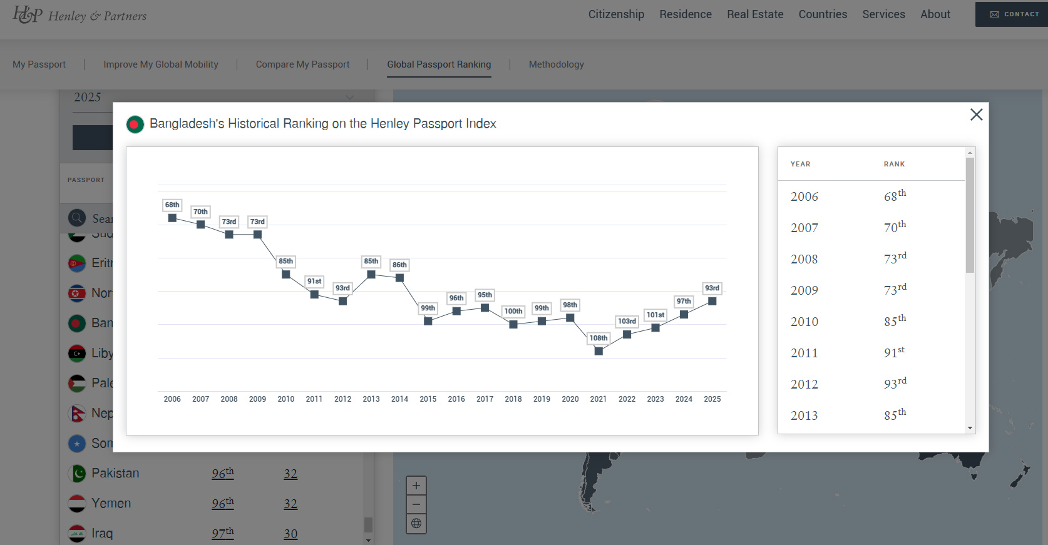The image size is (1048, 545).
Task: Click the 2010 data point labeled 85th
Action: [x=286, y=274]
